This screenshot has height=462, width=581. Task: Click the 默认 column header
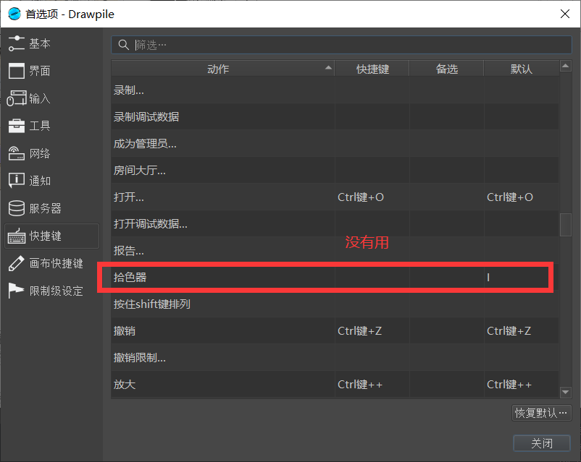tap(522, 69)
